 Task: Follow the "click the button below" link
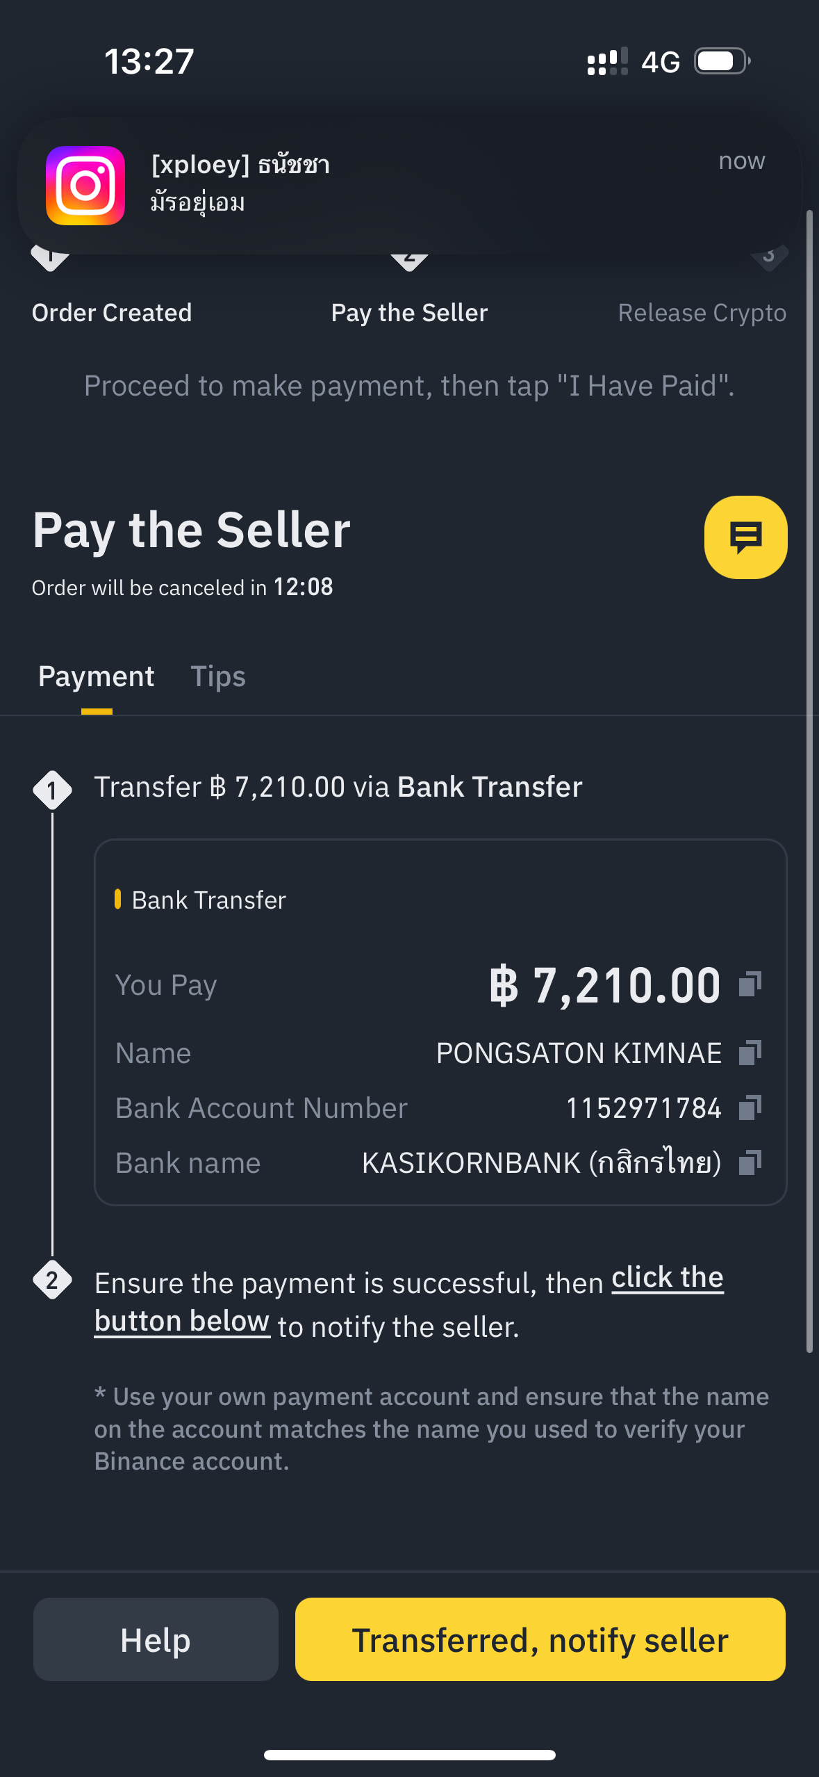click(x=409, y=1299)
